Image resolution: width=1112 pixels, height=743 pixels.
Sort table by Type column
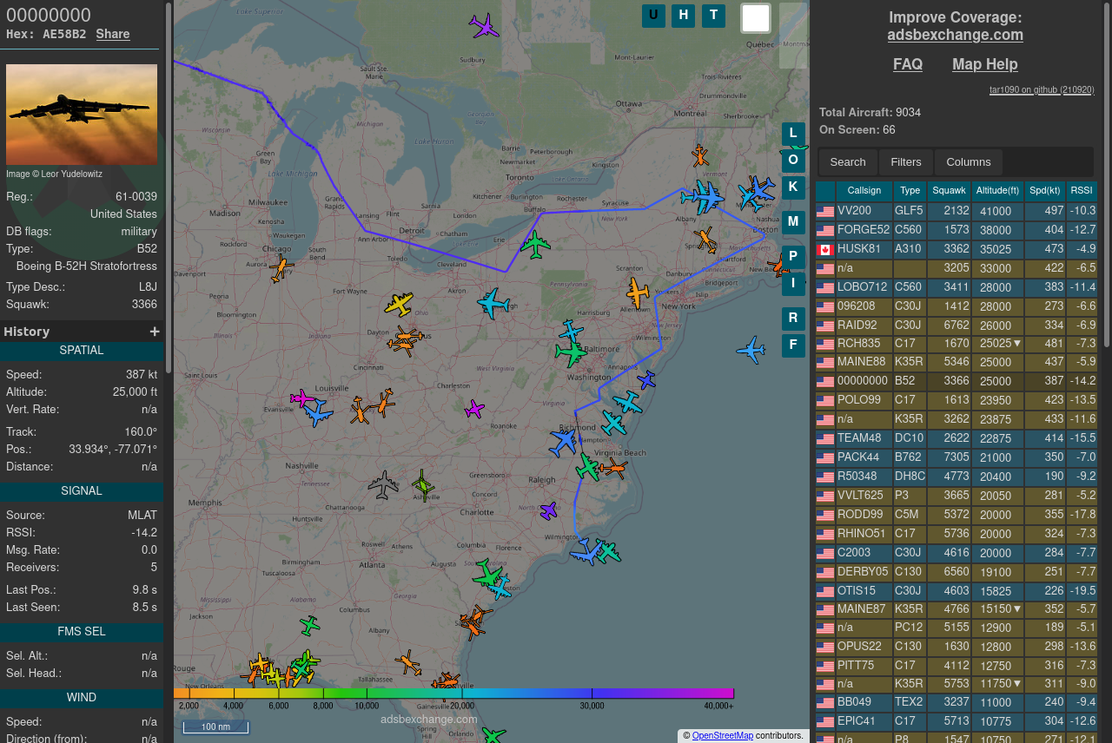(910, 191)
